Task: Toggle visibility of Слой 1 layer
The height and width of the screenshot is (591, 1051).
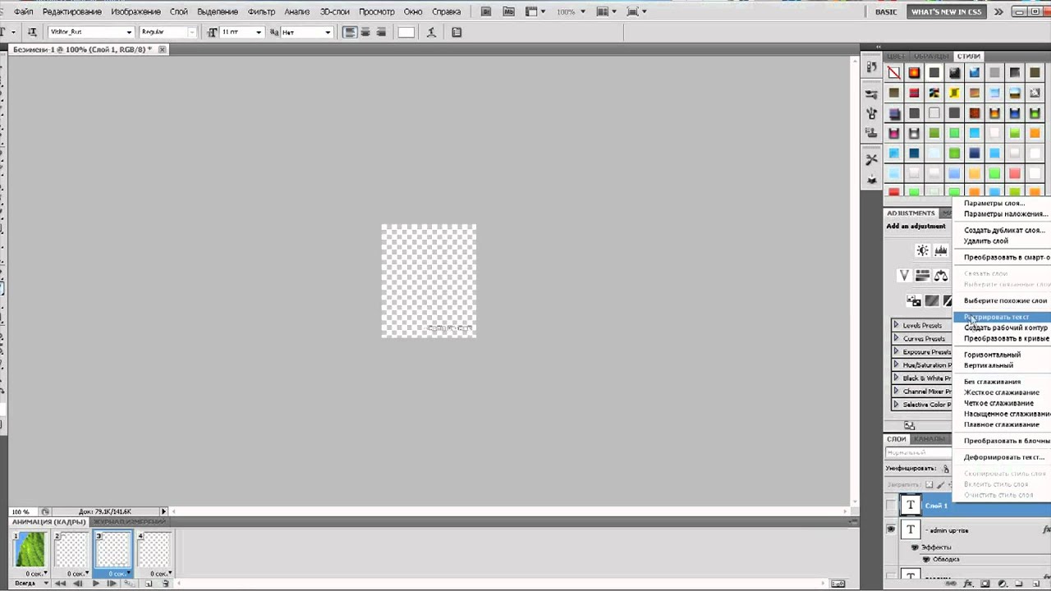Action: (x=891, y=506)
